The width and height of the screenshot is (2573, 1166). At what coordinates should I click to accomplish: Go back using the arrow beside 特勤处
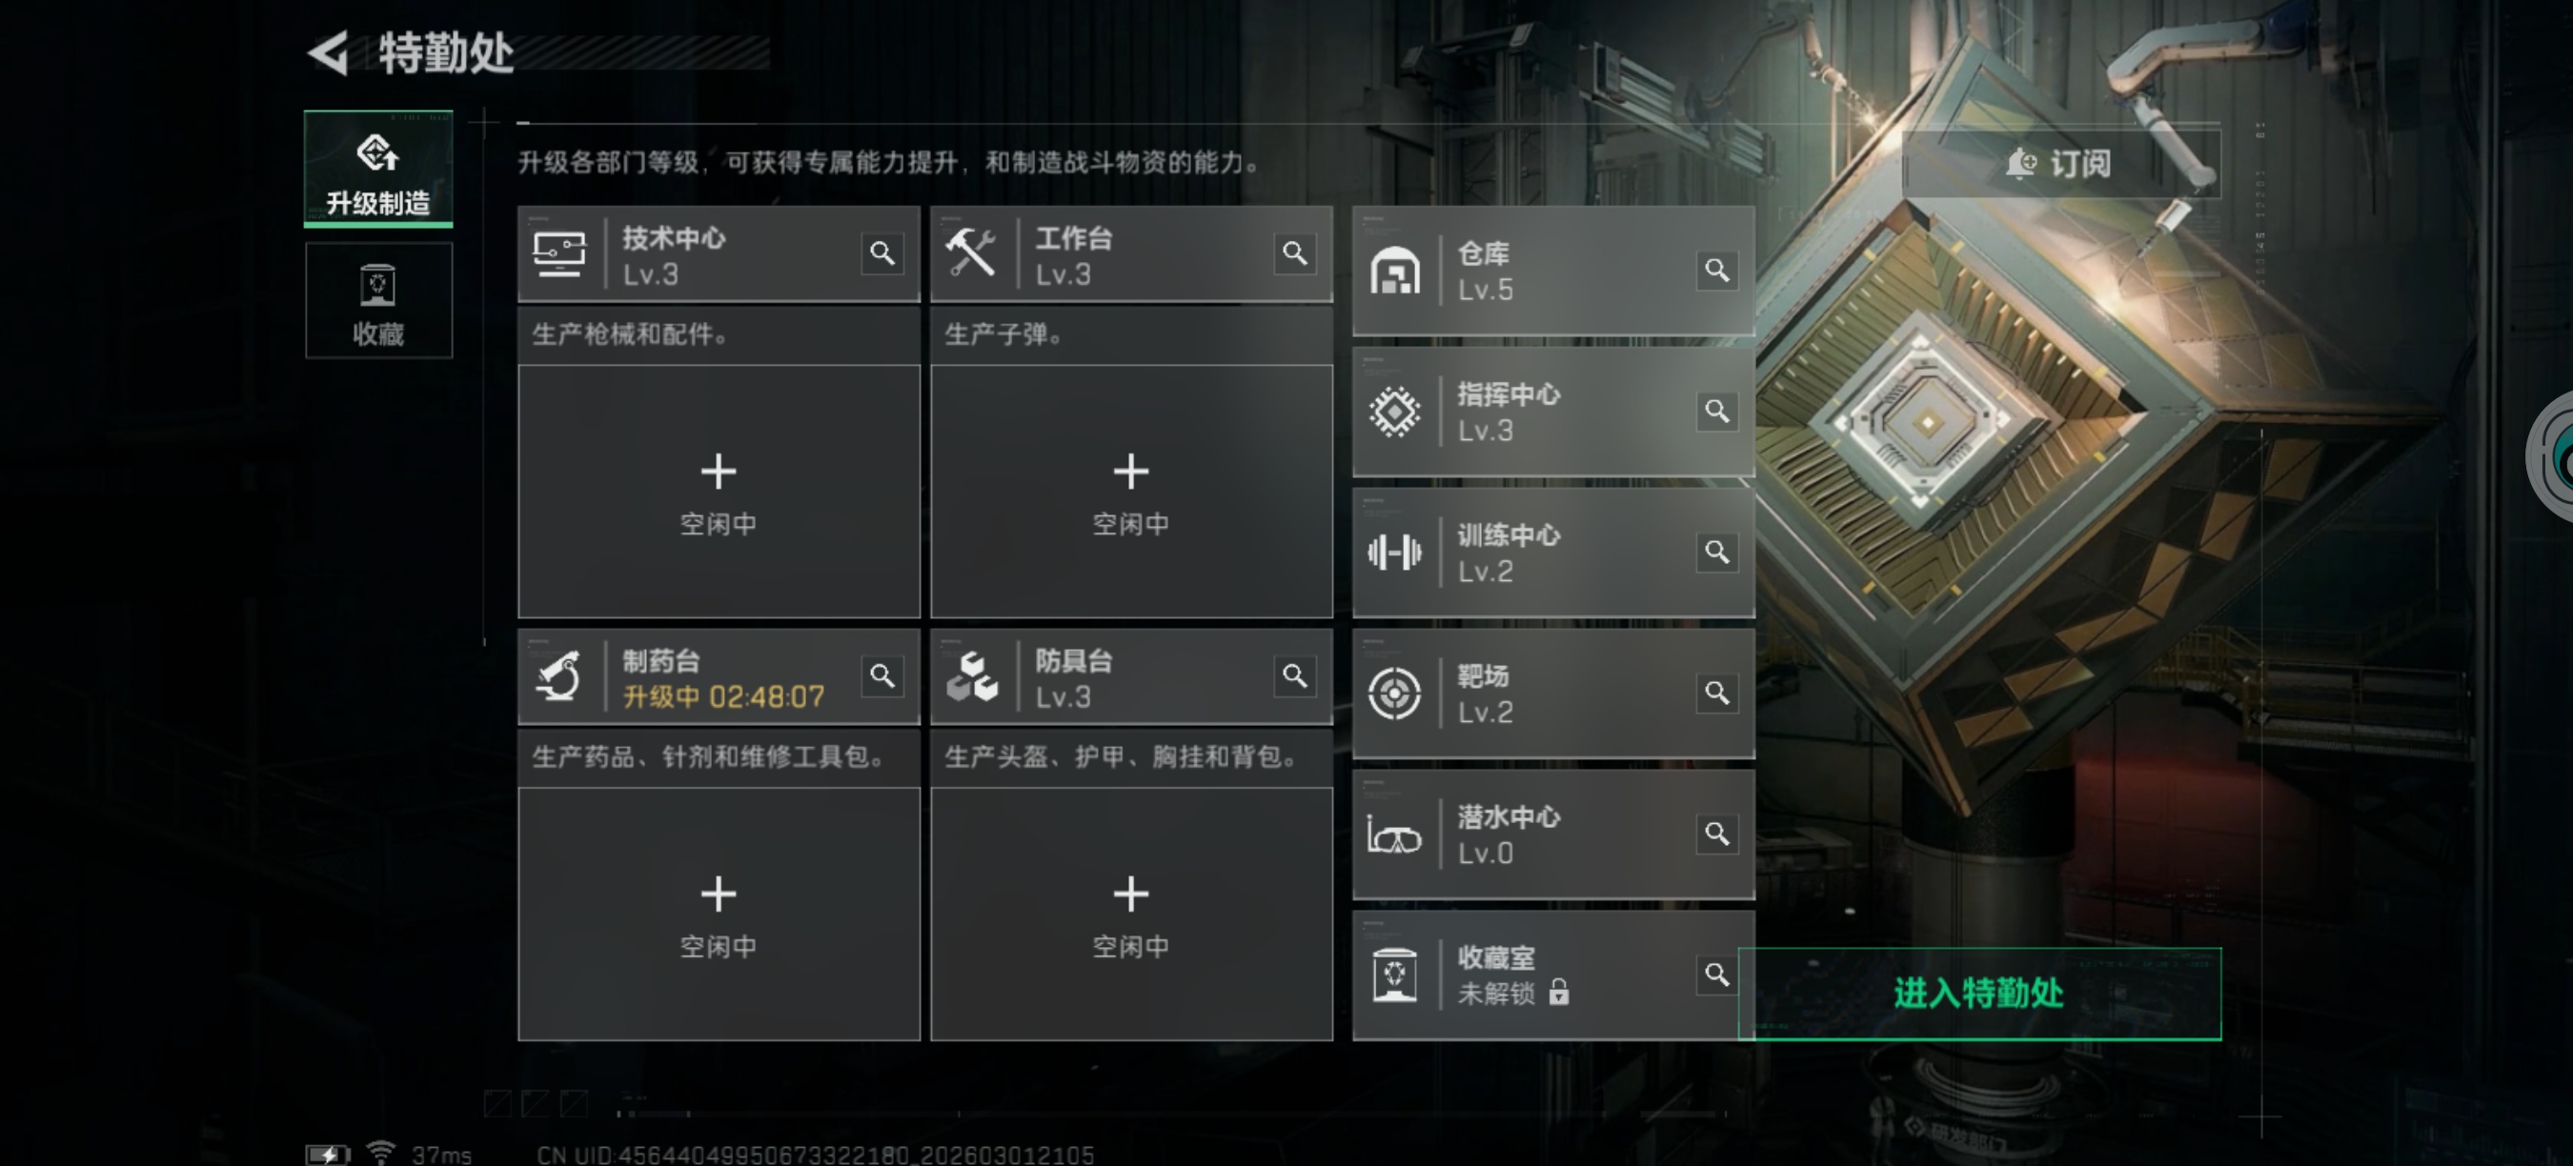pyautogui.click(x=329, y=51)
